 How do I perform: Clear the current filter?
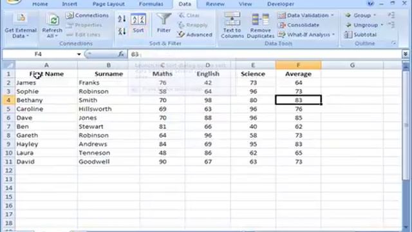[189, 15]
